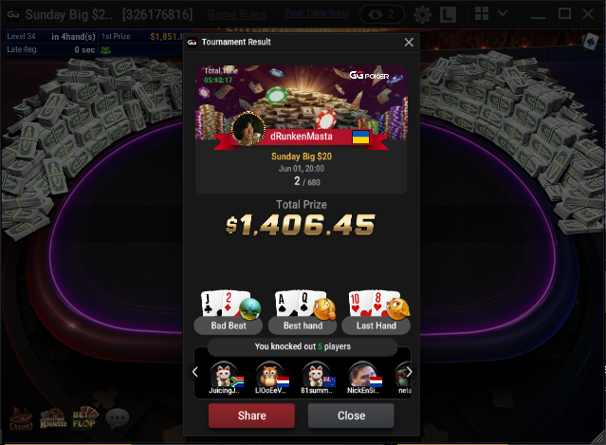Select the NickEnSi.. player avatar
Viewport: 606px width, 445px height.
362,378
